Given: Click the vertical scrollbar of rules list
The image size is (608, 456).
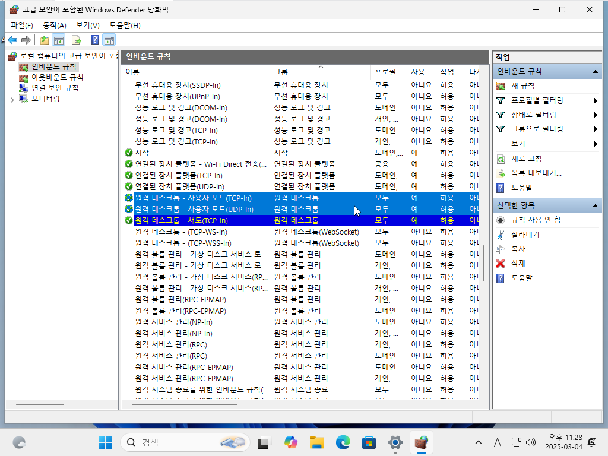Looking at the screenshot, I should [x=484, y=263].
